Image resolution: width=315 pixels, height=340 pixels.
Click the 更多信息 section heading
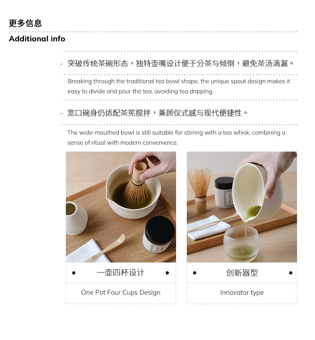[25, 23]
